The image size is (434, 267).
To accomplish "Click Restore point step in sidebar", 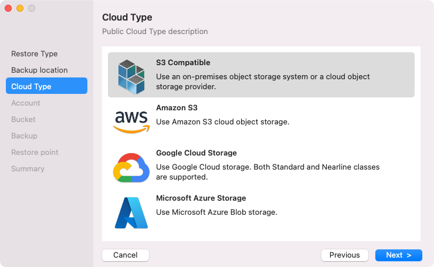I will point(35,153).
